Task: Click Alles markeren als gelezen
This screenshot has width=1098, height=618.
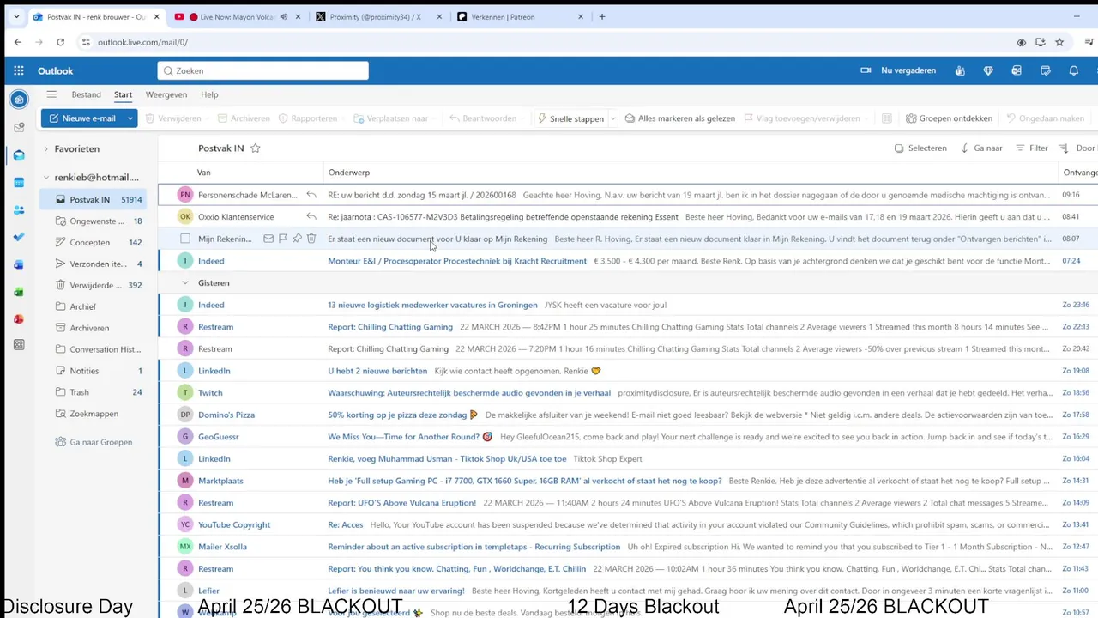Action: 679,118
